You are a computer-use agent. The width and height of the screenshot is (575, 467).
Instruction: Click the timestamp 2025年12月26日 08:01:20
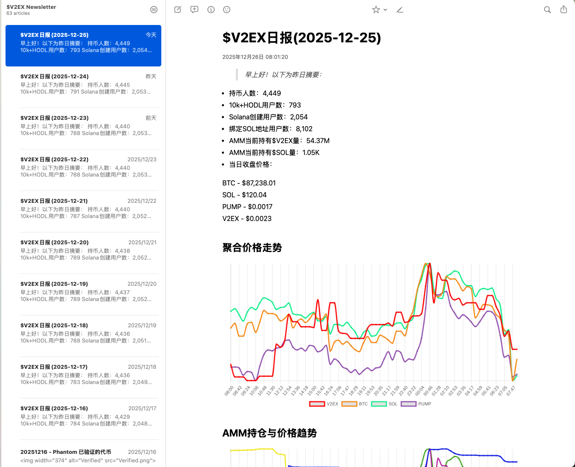coord(255,57)
